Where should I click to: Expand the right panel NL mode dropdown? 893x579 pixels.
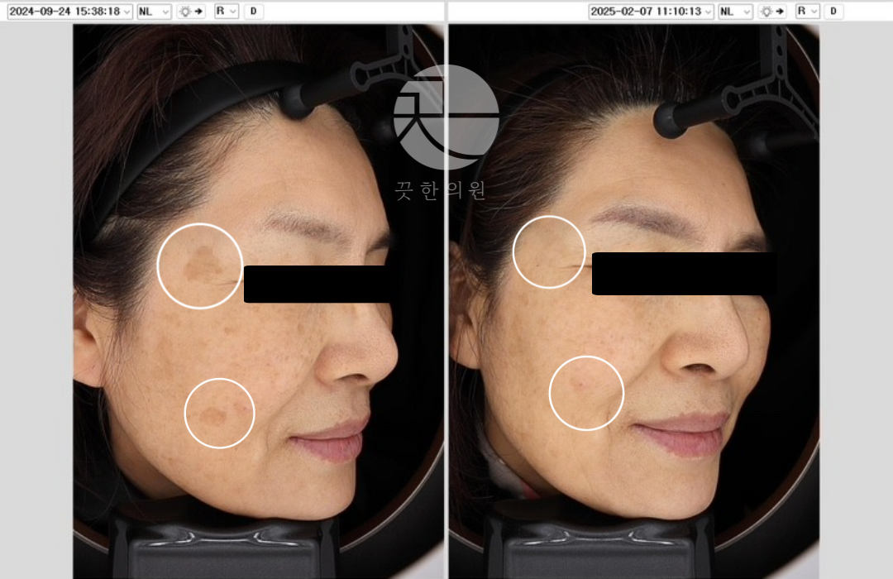(x=735, y=12)
